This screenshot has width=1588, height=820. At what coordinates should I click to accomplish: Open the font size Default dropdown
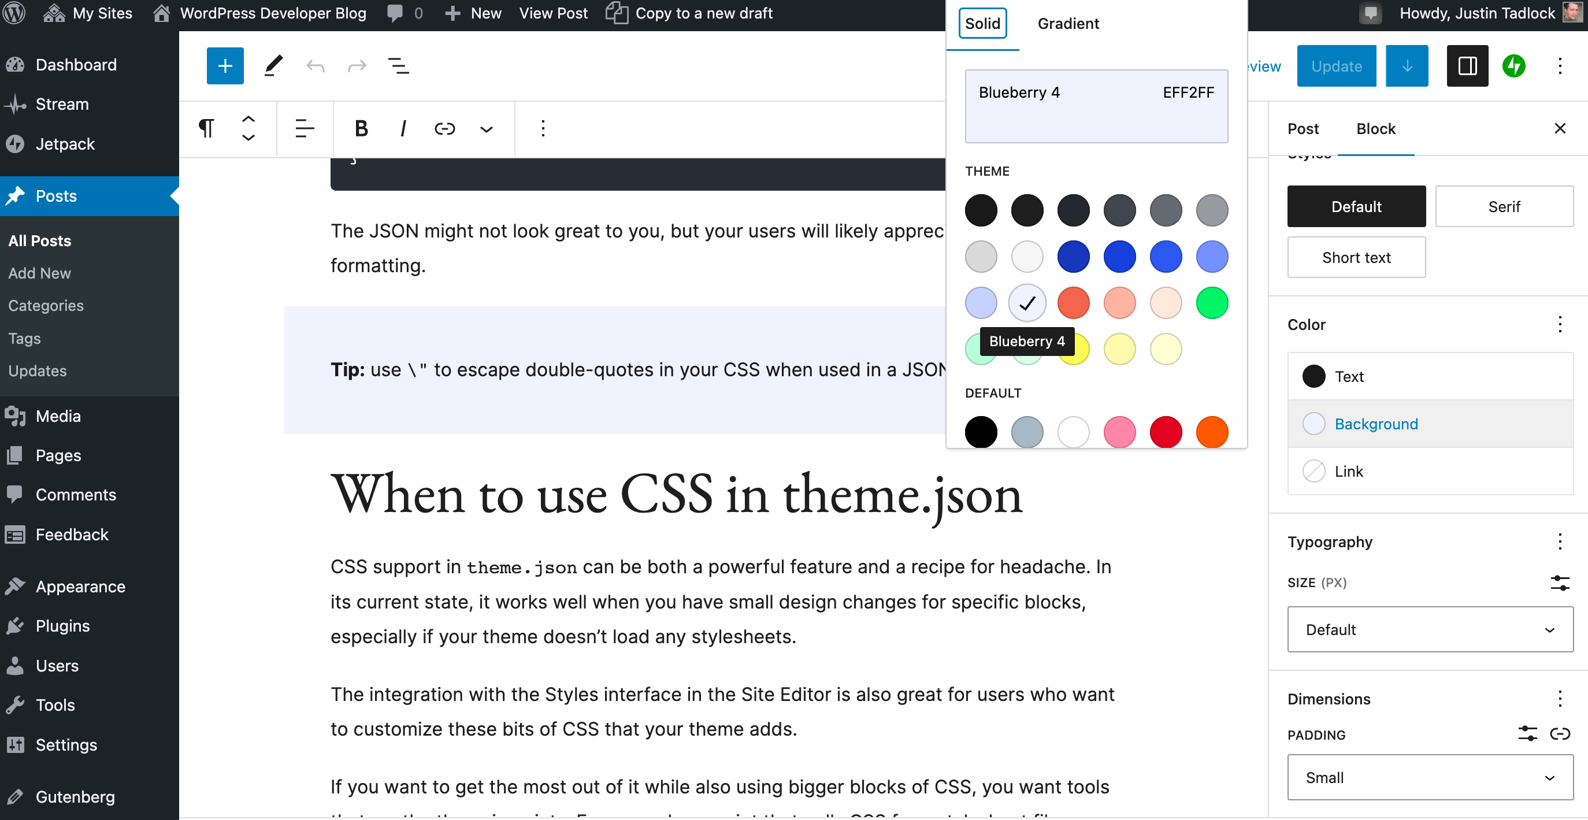click(1430, 629)
